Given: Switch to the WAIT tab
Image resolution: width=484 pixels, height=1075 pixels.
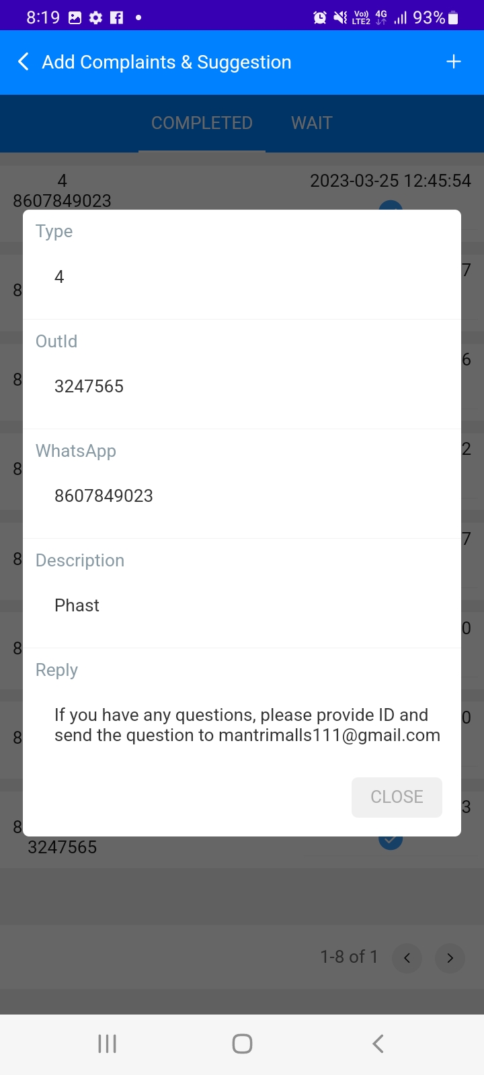Looking at the screenshot, I should [x=312, y=123].
